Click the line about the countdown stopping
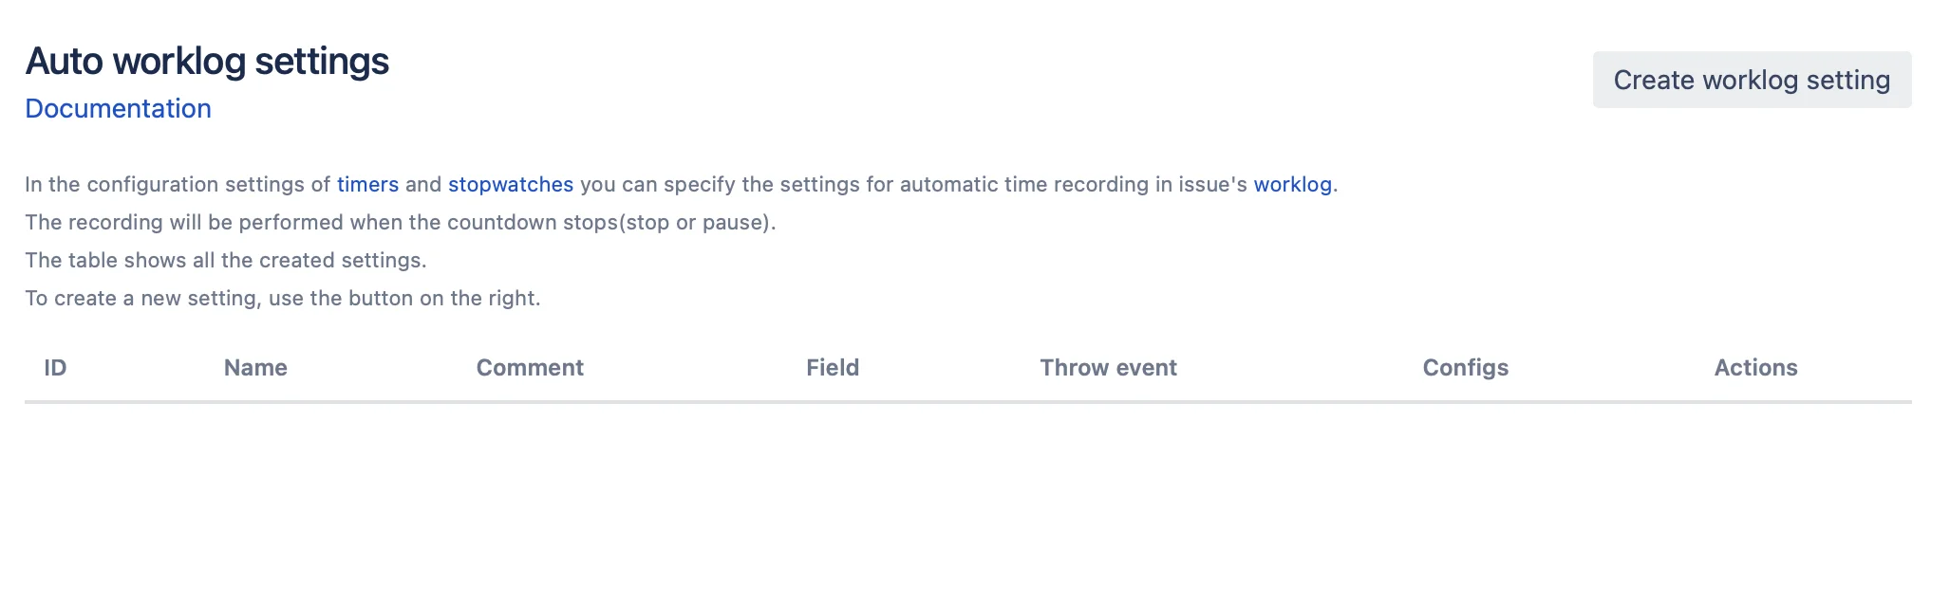The image size is (1950, 605). click(x=400, y=222)
